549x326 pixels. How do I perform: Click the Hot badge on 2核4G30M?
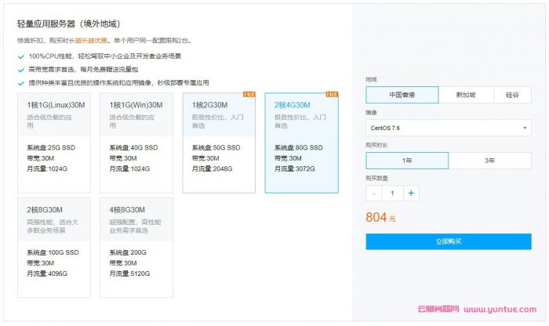[332, 94]
